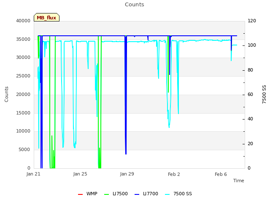270x202 pixels.
Task: Click the 10000 left axis label
Action: pos(23,131)
